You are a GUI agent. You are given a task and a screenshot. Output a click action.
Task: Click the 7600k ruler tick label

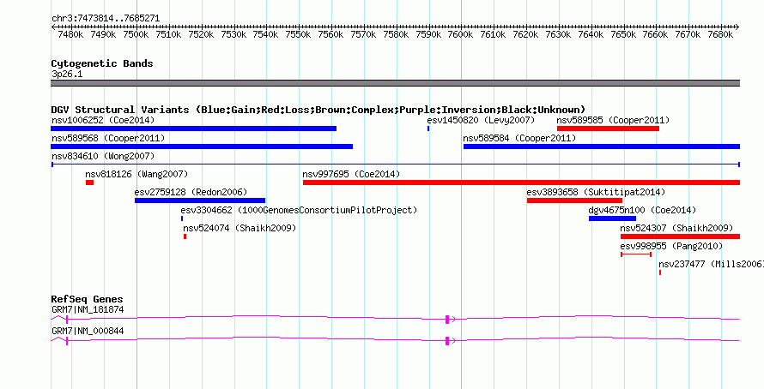(460, 34)
